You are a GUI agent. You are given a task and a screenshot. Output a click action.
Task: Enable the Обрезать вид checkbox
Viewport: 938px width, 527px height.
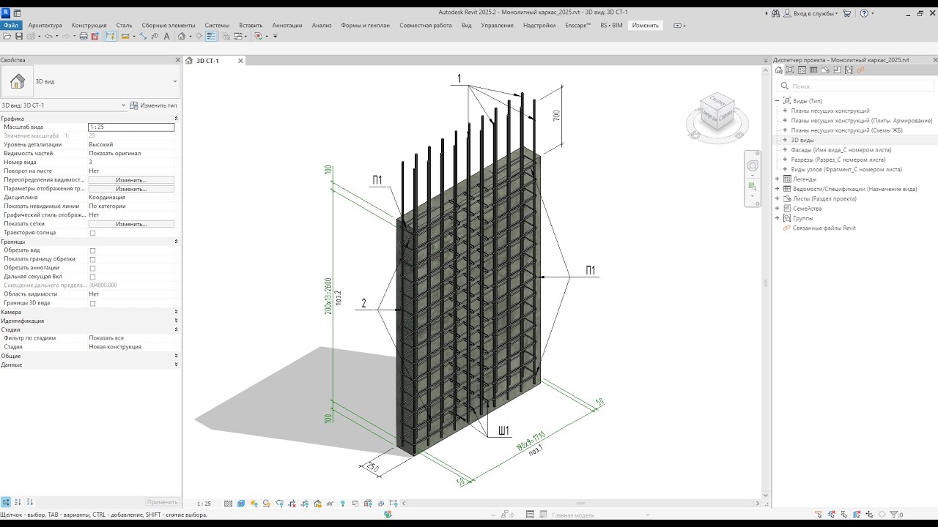92,250
